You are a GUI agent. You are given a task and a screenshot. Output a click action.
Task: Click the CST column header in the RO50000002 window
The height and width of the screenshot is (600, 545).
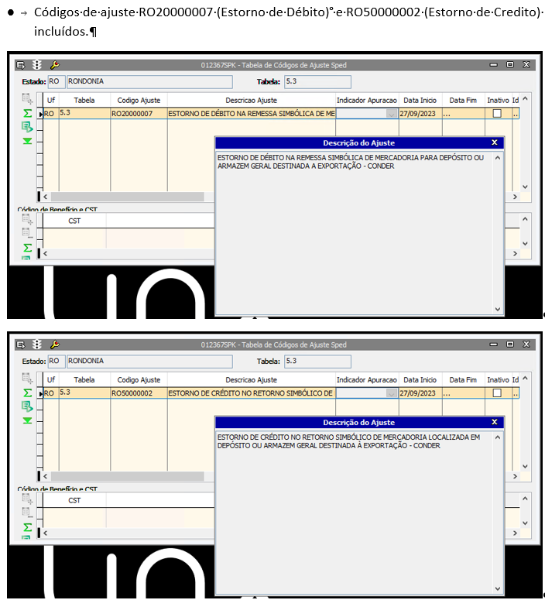click(x=74, y=500)
